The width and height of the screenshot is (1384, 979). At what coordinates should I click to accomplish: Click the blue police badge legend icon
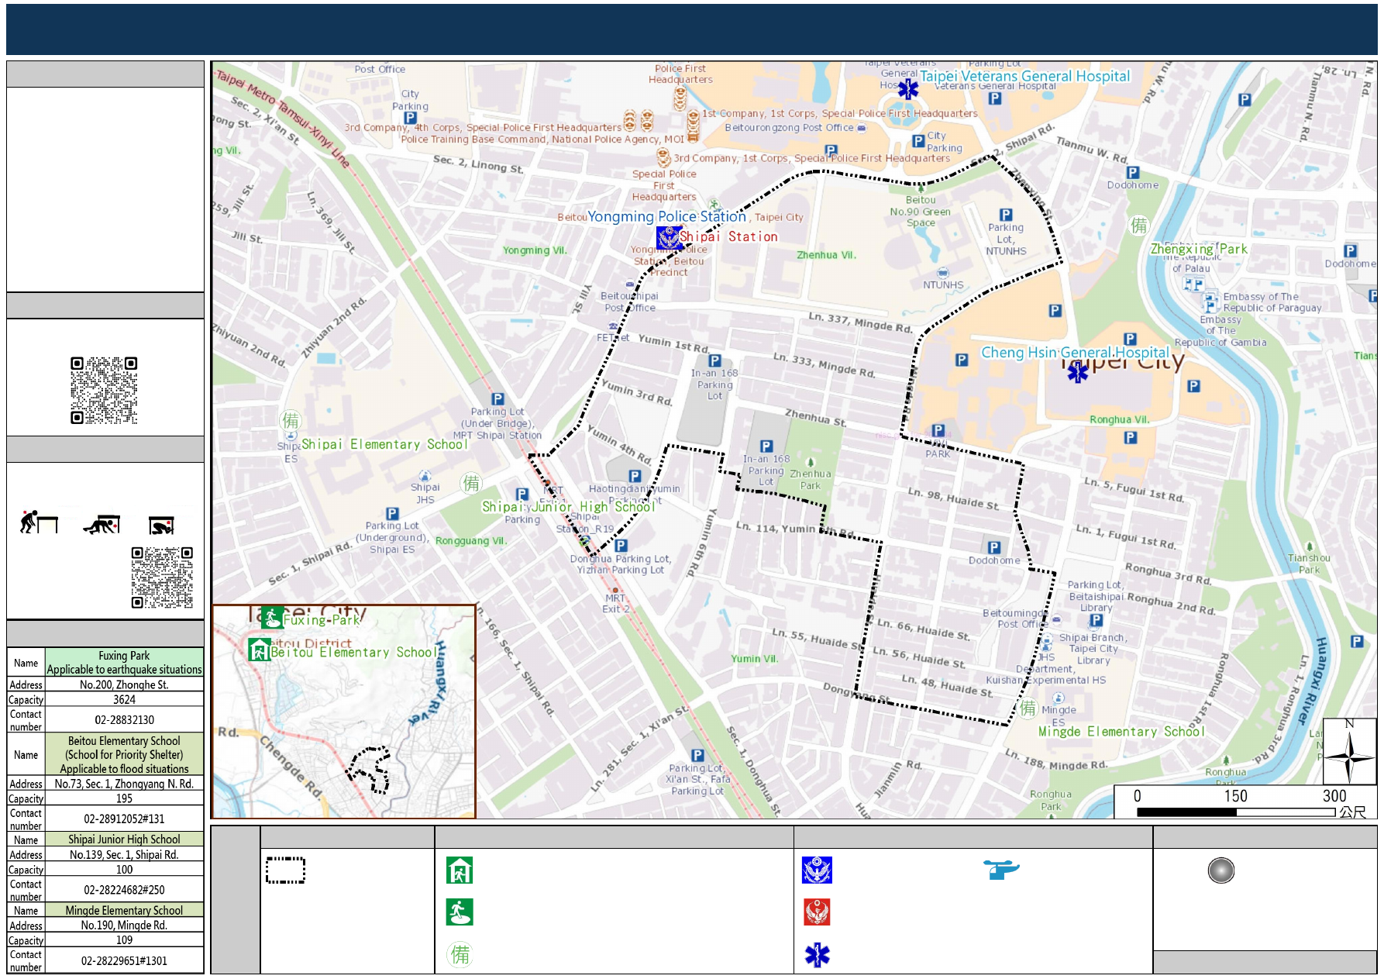[817, 870]
